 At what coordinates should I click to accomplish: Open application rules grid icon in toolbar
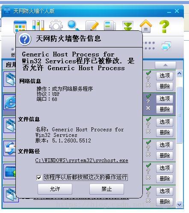tap(20, 26)
